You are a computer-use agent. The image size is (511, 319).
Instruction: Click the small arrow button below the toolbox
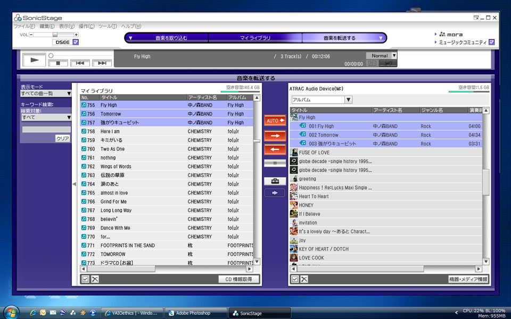click(x=275, y=192)
